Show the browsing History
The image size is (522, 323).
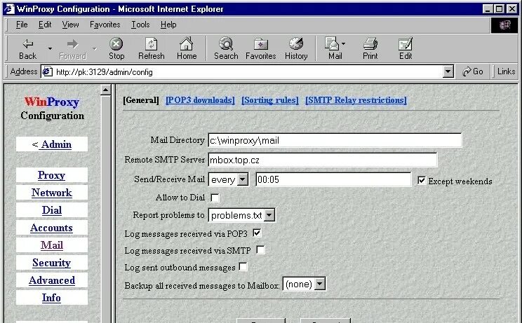pyautogui.click(x=296, y=48)
